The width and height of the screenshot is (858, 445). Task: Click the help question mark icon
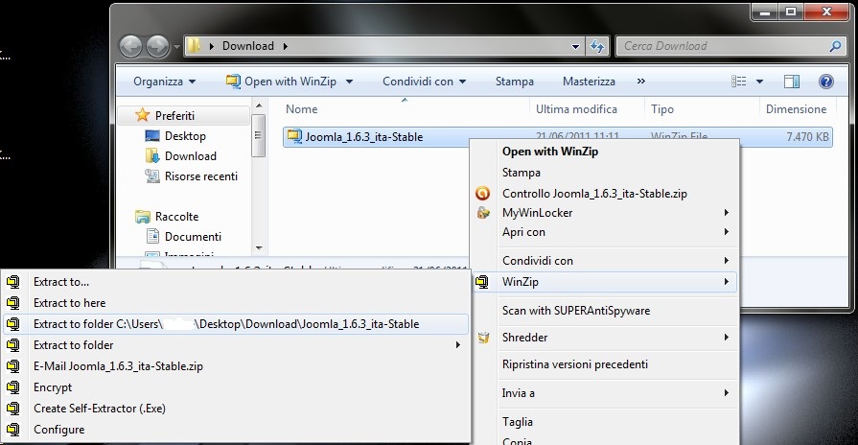825,82
